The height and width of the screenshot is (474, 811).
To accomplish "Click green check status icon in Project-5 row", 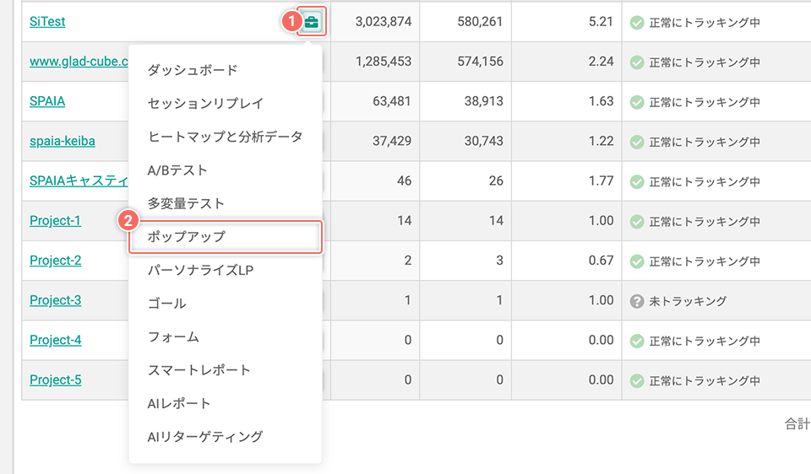I will tap(637, 380).
